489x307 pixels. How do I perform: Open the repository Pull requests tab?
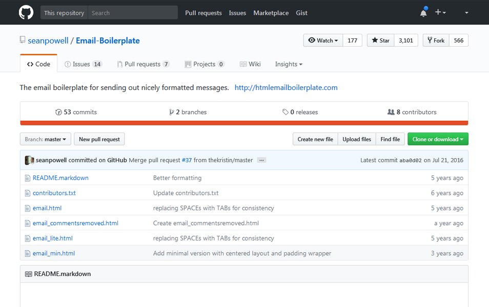143,64
